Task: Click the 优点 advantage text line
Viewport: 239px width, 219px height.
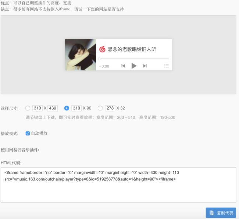Action: coord(36,3)
